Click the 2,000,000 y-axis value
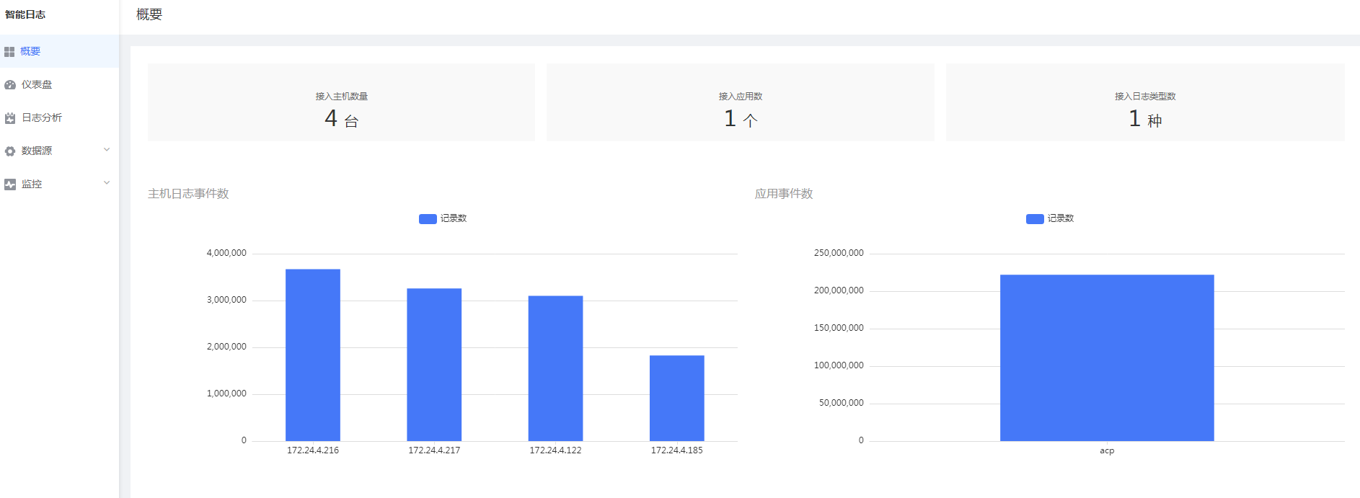Image resolution: width=1360 pixels, height=498 pixels. (x=226, y=347)
